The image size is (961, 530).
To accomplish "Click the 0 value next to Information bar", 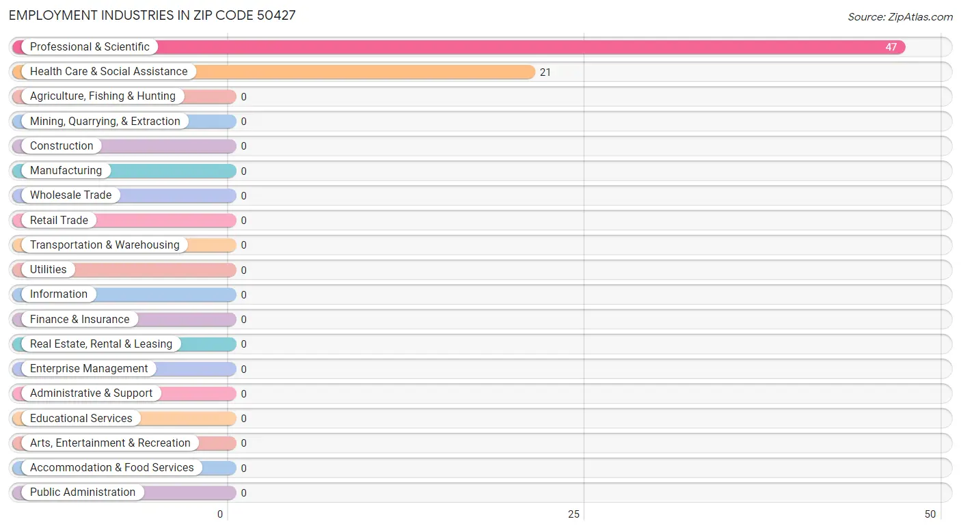I will (243, 294).
